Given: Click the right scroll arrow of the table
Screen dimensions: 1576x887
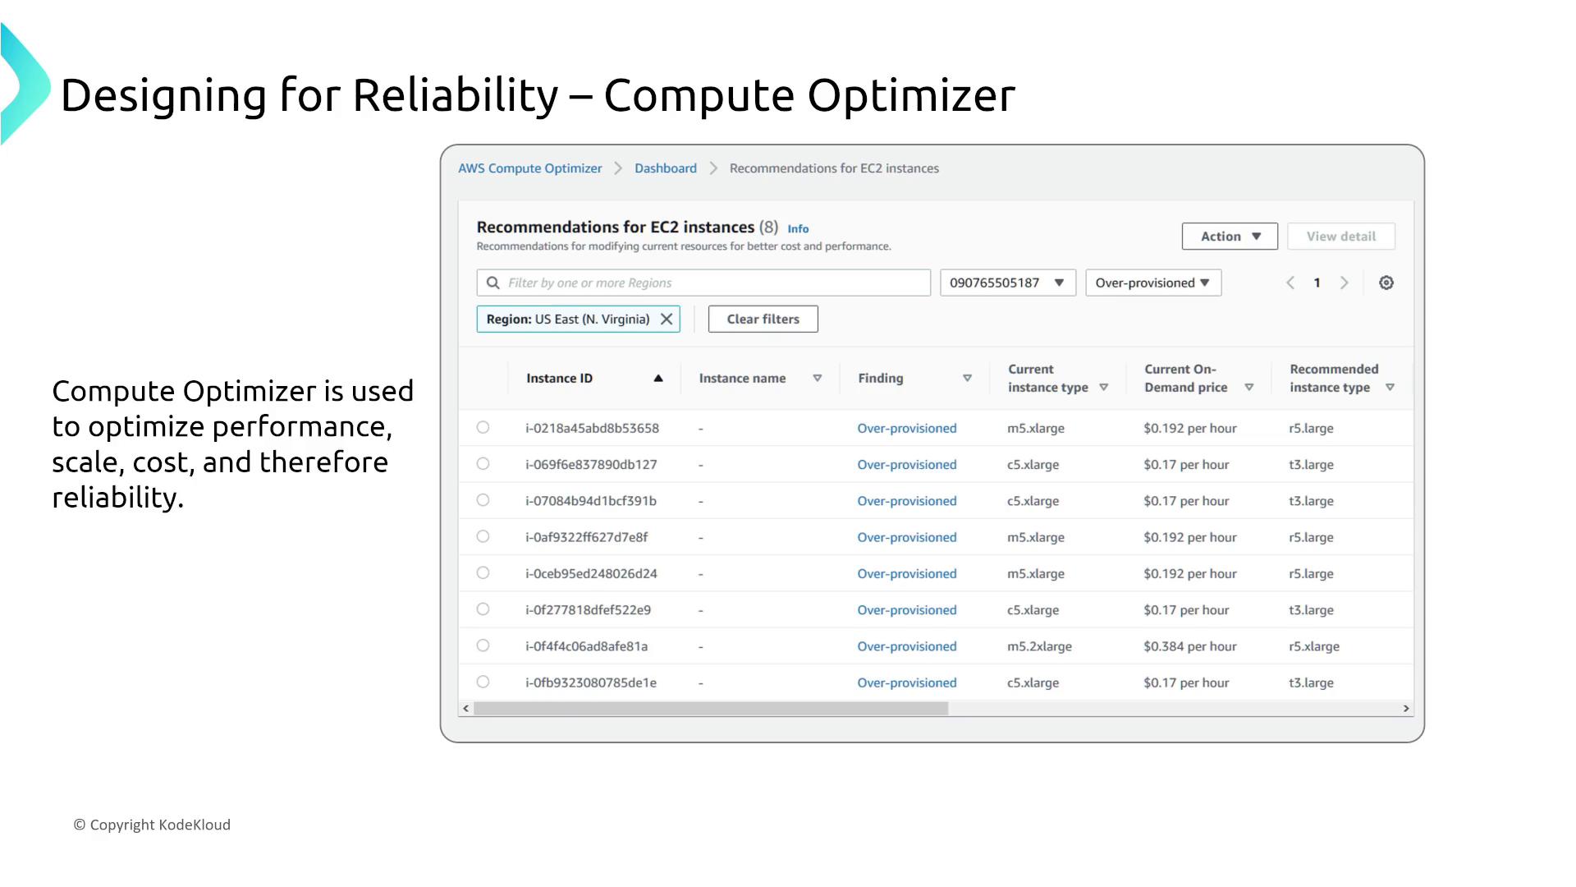Looking at the screenshot, I should 1405,708.
